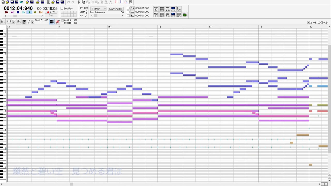Check the box beside the 0→ marker
Viewport: 331px width, 186px height.
pos(128,8)
